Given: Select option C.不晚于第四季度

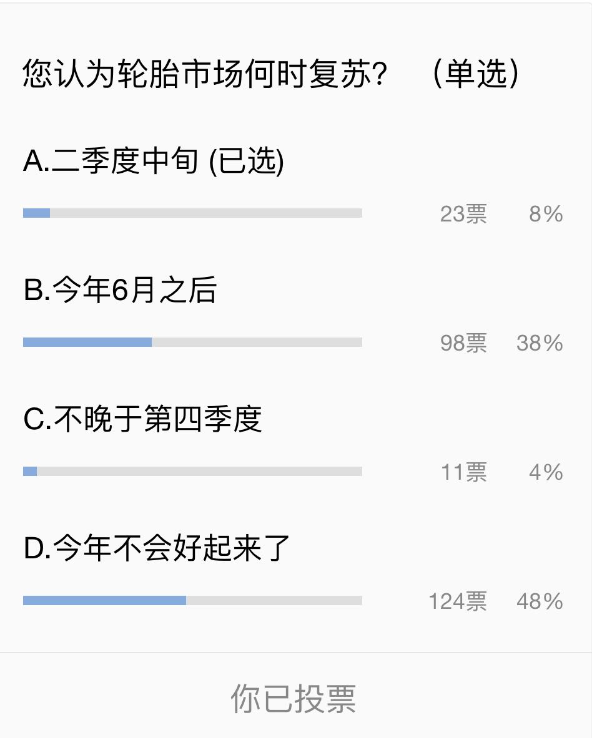Looking at the screenshot, I should pyautogui.click(x=143, y=419).
